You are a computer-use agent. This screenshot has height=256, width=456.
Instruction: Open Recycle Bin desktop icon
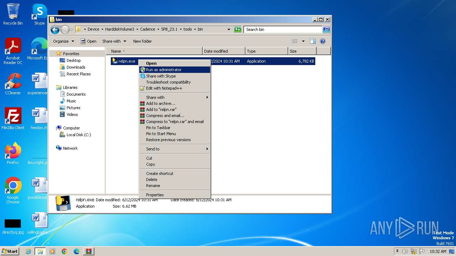click(x=13, y=14)
